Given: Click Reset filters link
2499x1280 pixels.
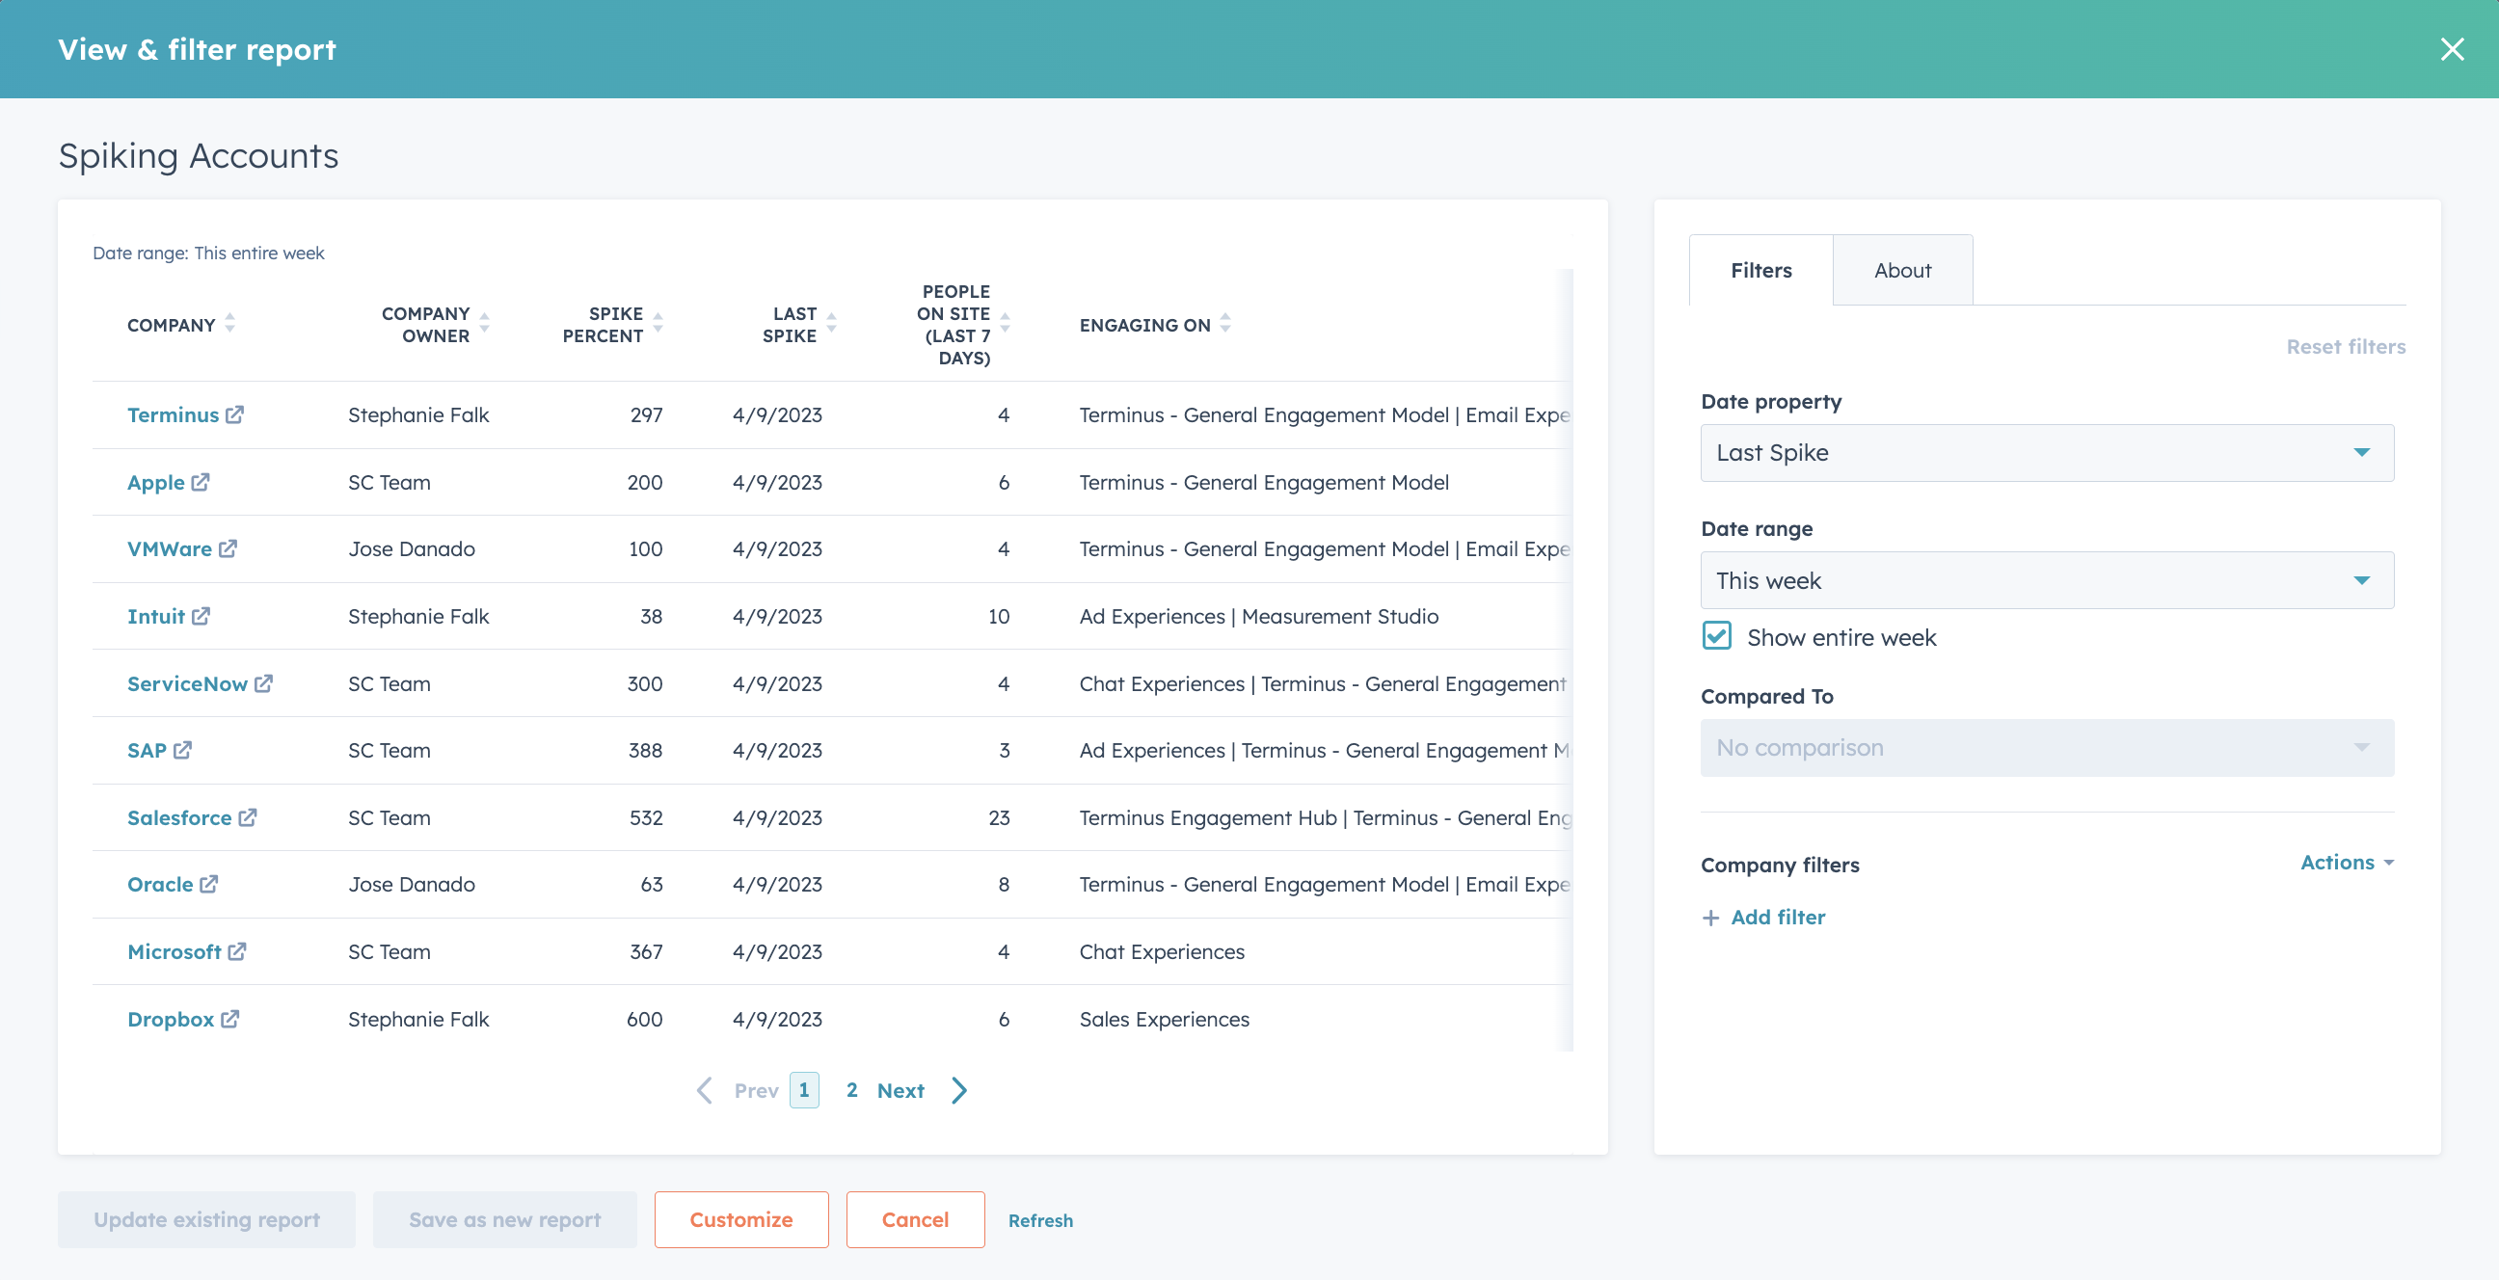Looking at the screenshot, I should pos(2346,347).
